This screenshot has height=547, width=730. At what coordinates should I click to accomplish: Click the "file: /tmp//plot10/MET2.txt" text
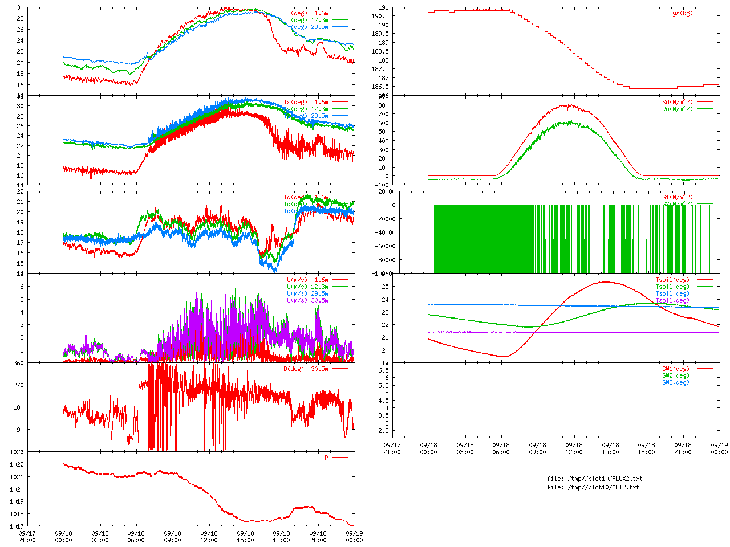click(x=593, y=487)
